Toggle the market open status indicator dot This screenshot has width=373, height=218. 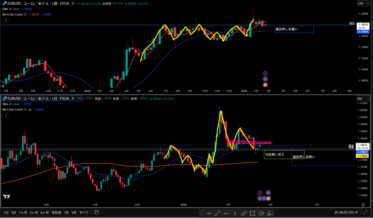pos(73,3)
